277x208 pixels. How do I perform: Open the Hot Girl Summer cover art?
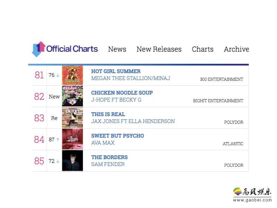click(x=72, y=75)
